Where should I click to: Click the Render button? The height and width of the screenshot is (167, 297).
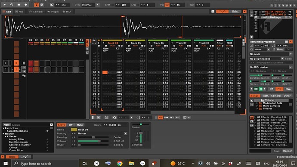[288, 151]
